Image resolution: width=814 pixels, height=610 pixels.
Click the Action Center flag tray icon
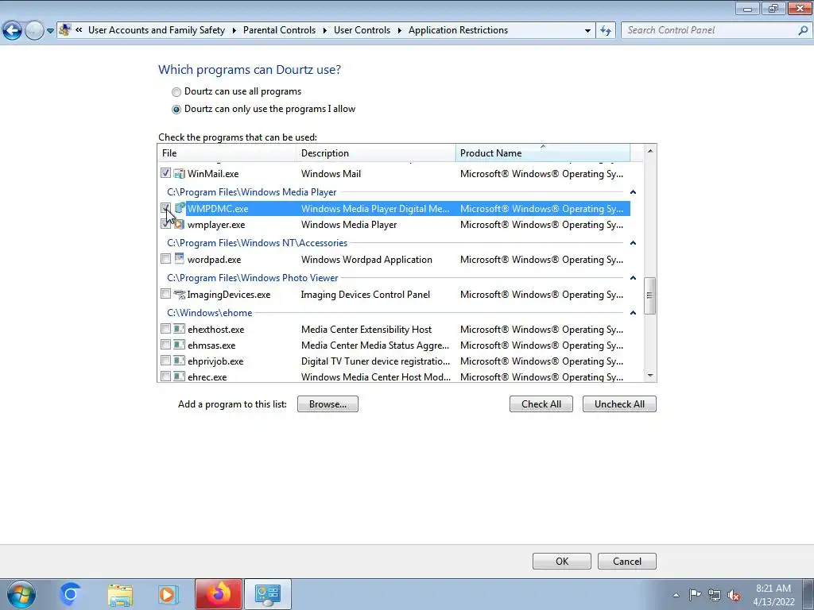tap(695, 595)
